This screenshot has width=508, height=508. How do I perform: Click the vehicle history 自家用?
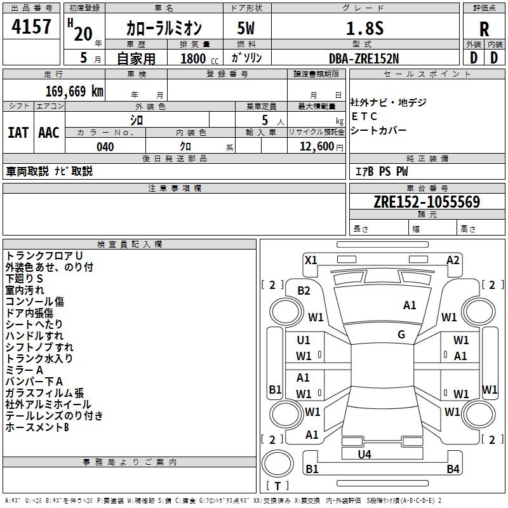coord(136,58)
